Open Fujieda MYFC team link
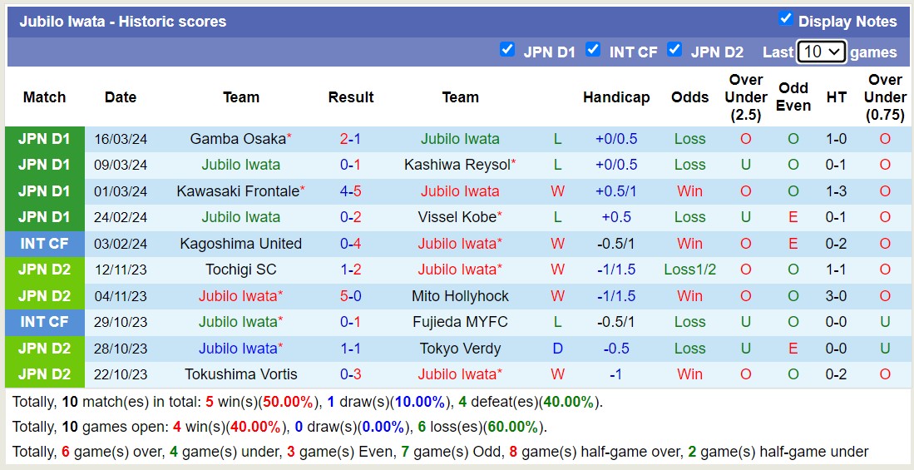Image resolution: width=914 pixels, height=470 pixels. (x=460, y=322)
